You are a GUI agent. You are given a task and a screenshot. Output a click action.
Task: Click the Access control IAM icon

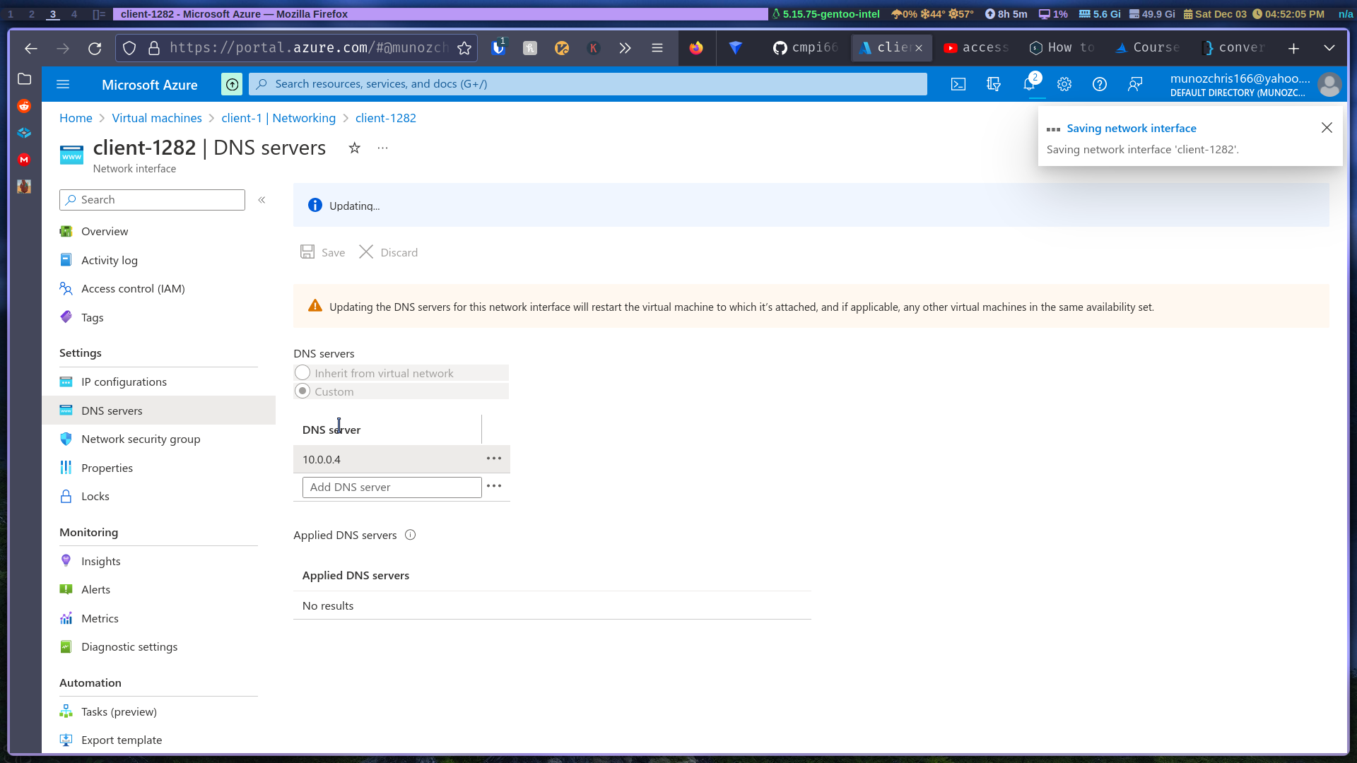[x=66, y=288]
